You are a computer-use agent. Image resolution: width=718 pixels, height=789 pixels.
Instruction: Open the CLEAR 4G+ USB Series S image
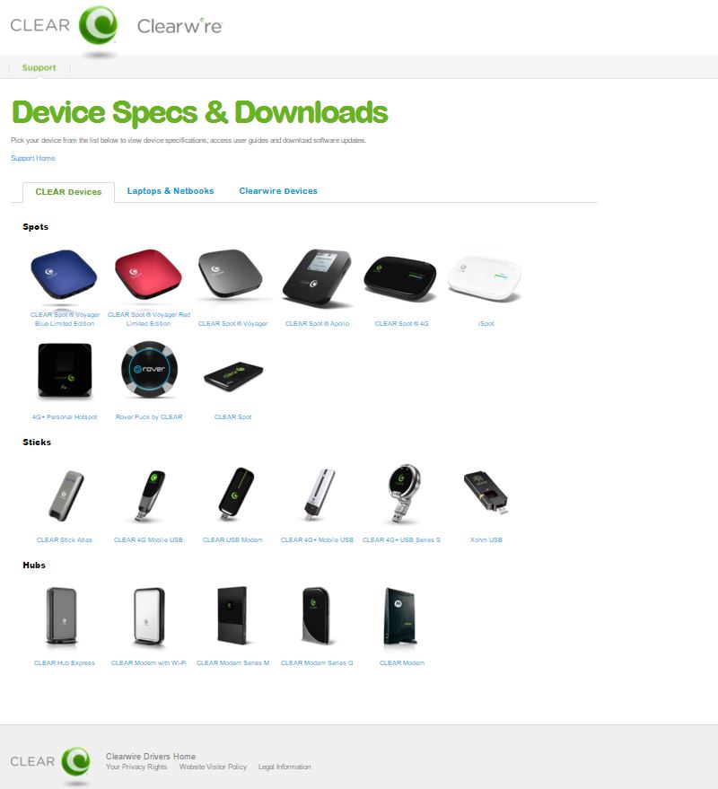coord(403,493)
